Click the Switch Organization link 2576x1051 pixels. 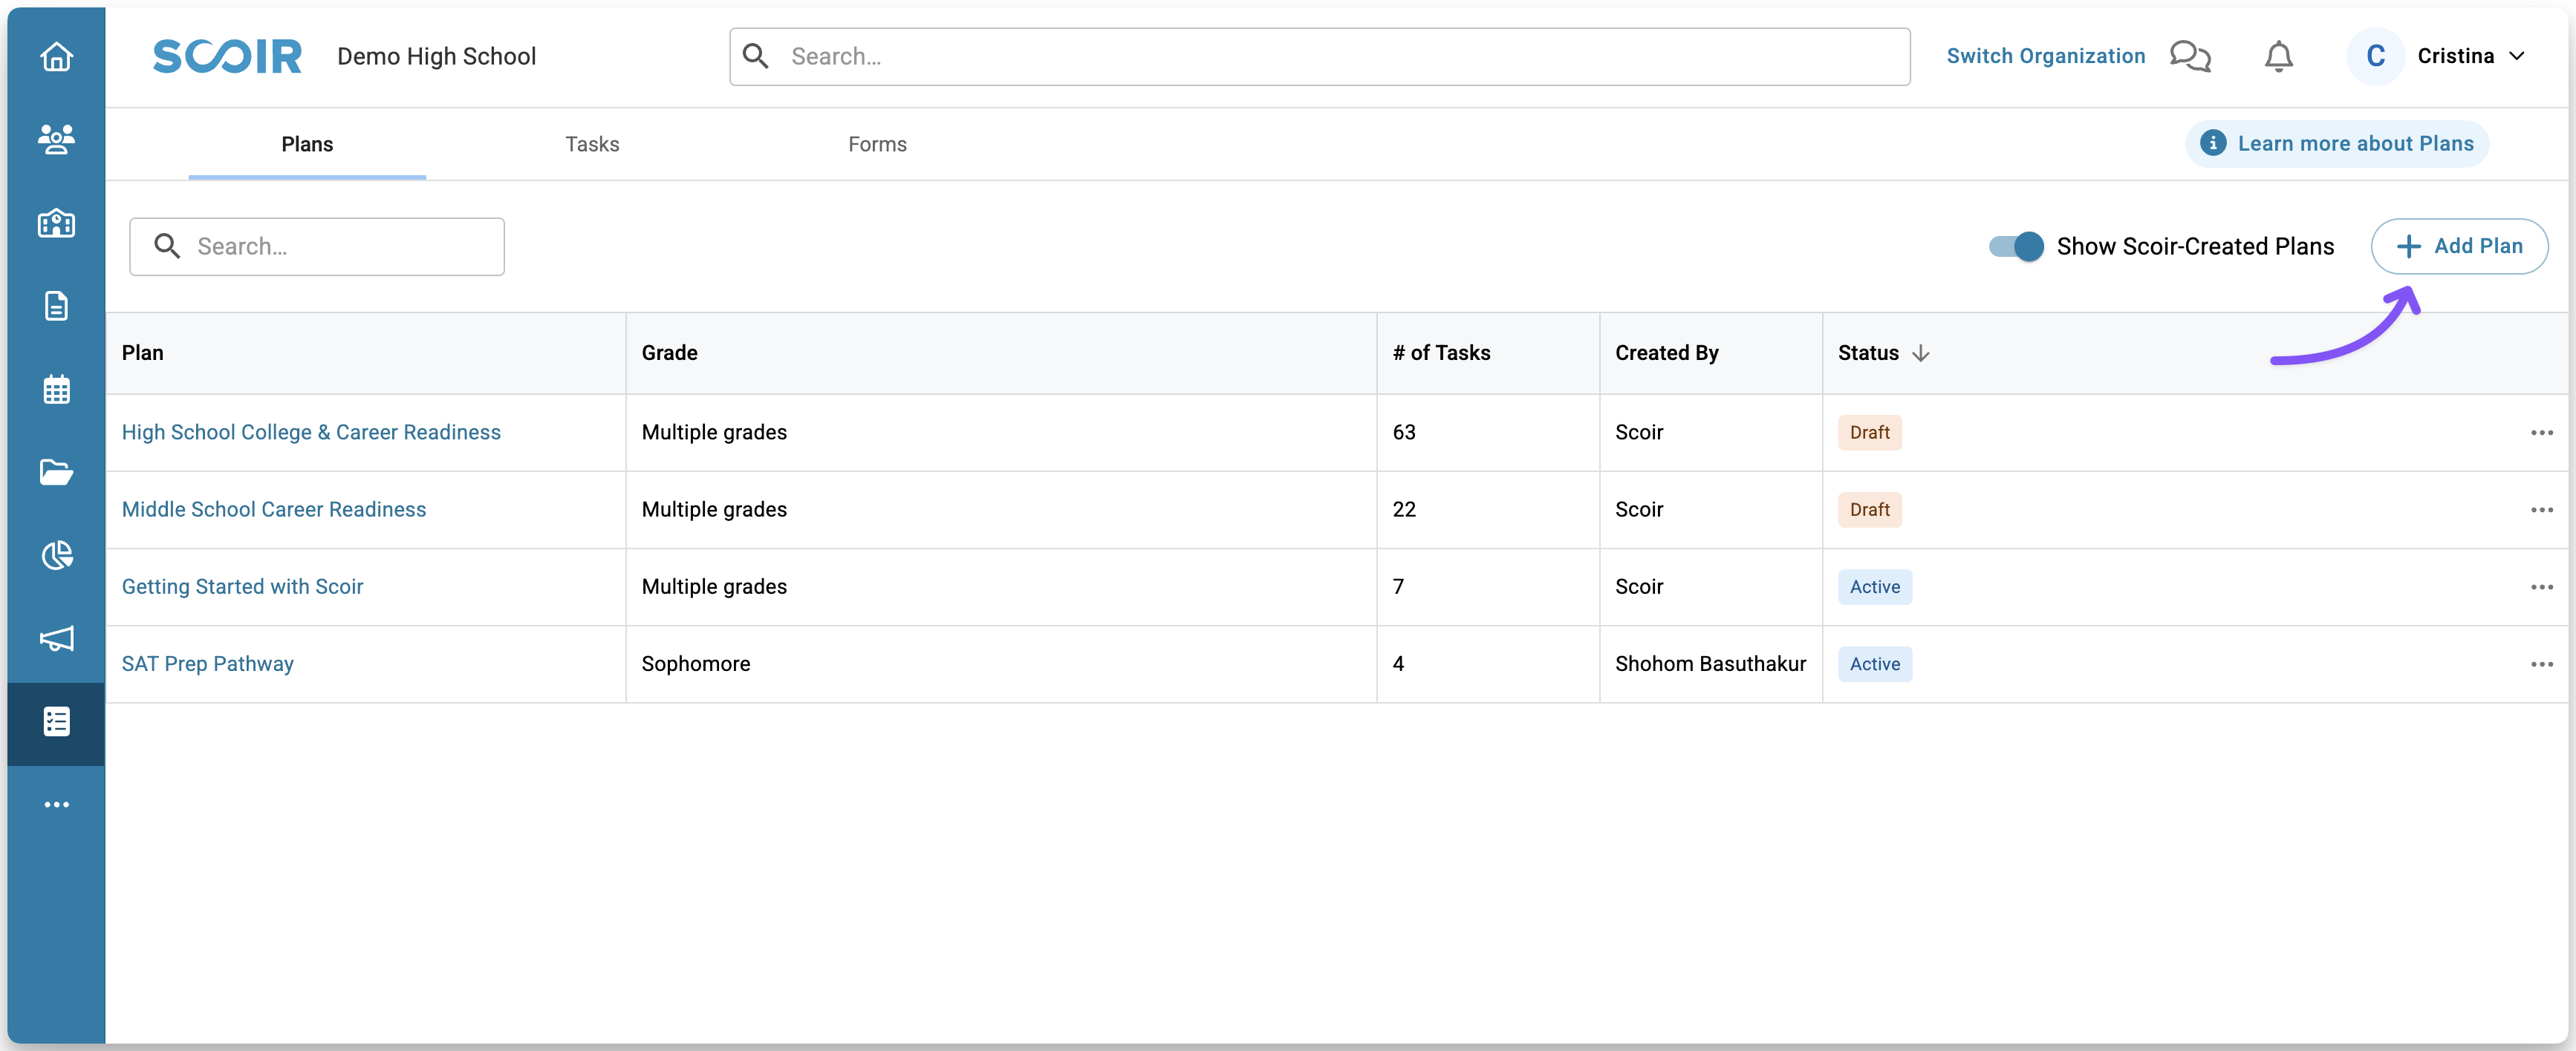click(2045, 57)
